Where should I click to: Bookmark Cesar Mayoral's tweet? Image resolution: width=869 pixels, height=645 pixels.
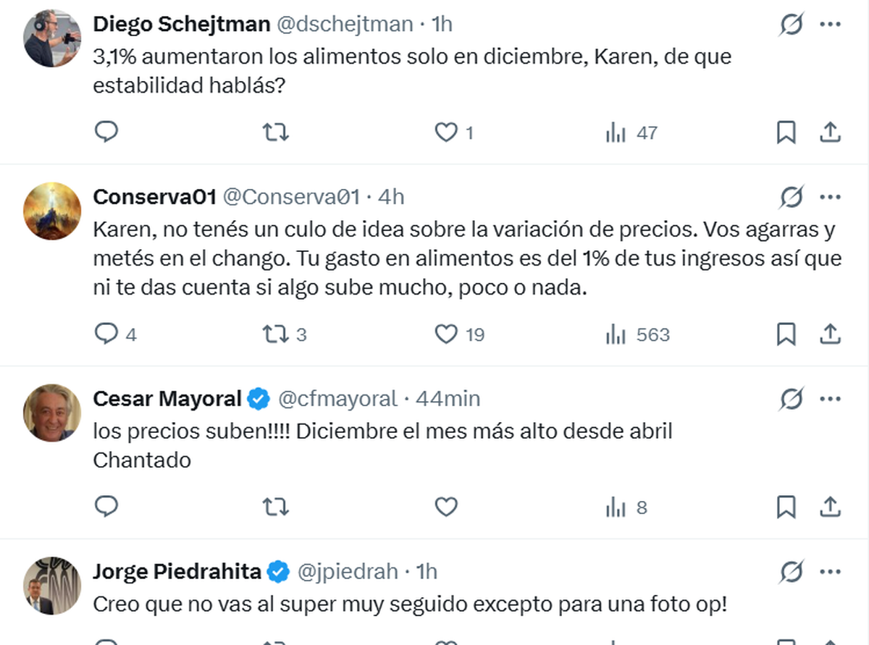click(786, 507)
